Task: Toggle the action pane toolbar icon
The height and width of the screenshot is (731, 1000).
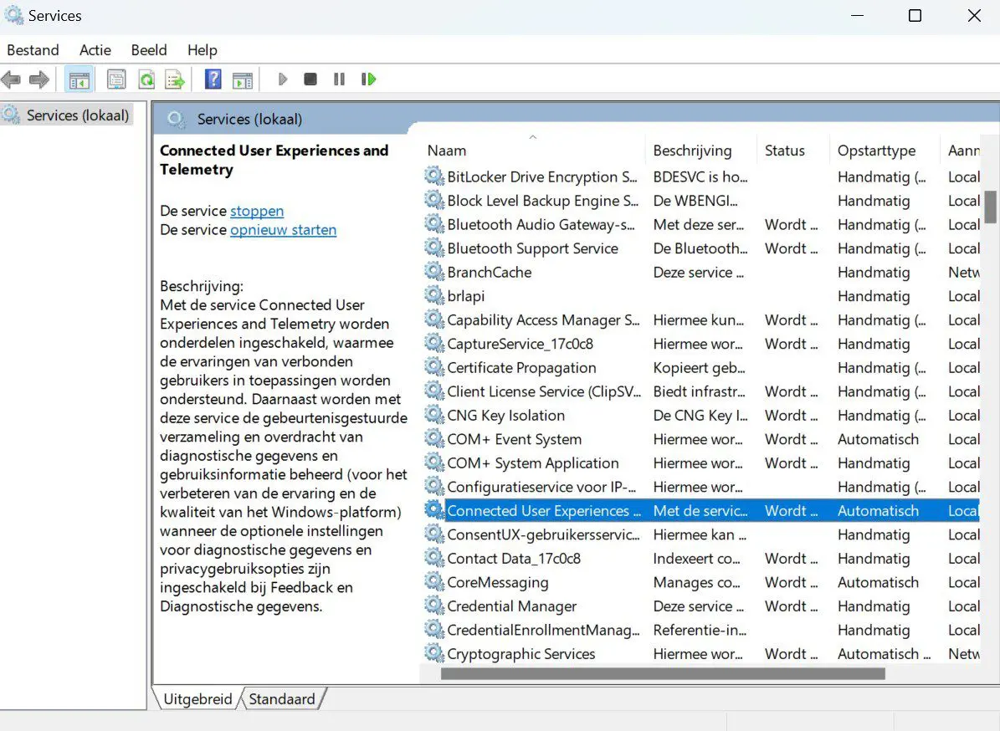Action: 243,79
